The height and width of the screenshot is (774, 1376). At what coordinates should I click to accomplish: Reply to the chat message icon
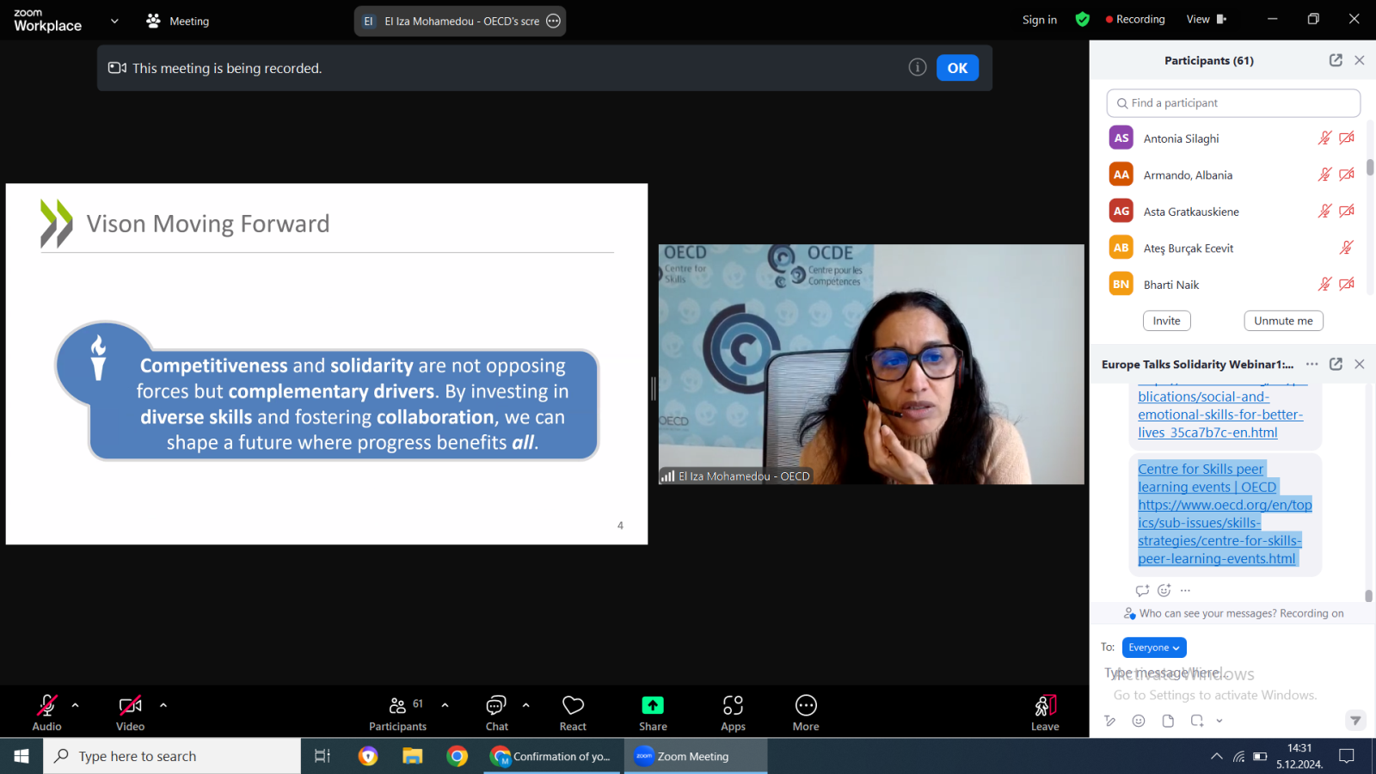click(x=1142, y=590)
